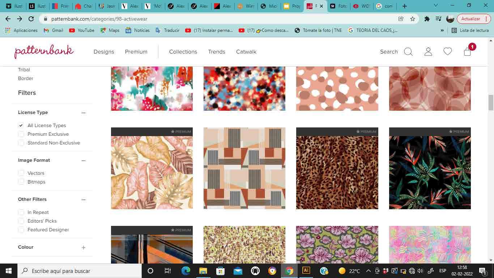Viewport: 494px width, 278px height.
Task: Open the Aplicaciones apps shortcut
Action: (22, 30)
